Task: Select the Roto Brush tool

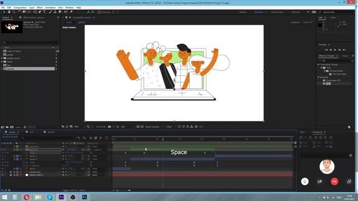Action: click(x=66, y=12)
